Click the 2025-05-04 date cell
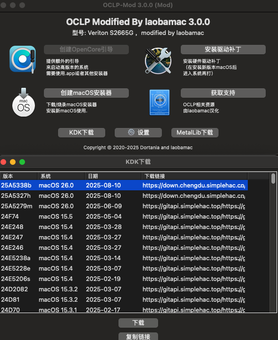Image resolution: width=278 pixels, height=340 pixels. pyautogui.click(x=104, y=217)
